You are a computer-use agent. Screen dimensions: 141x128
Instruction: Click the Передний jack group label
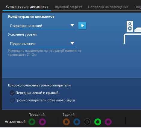pyautogui.click(x=37, y=115)
